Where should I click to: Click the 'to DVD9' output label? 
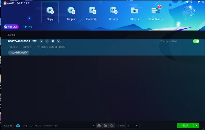[x=27, y=47]
